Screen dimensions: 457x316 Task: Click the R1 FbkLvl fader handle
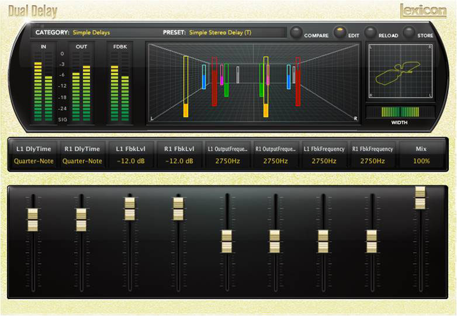pos(178,209)
